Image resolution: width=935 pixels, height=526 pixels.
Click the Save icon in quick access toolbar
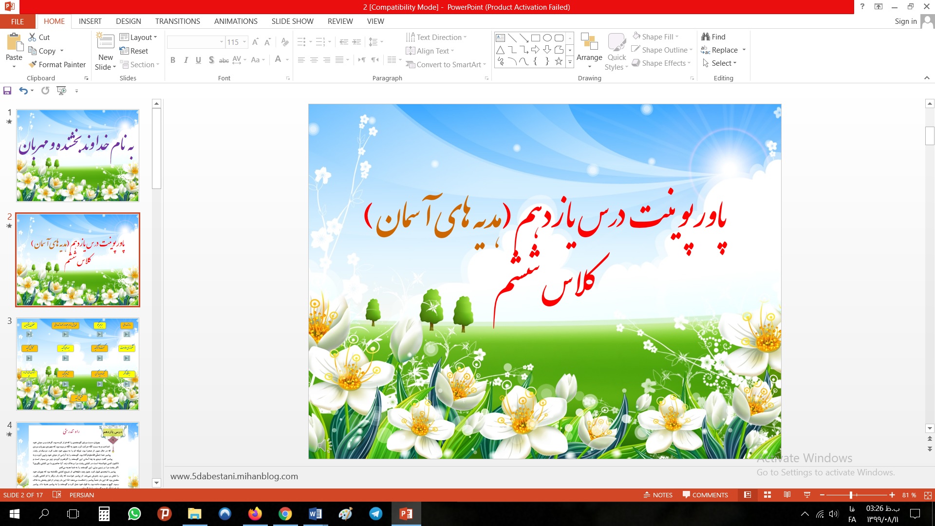click(x=7, y=91)
